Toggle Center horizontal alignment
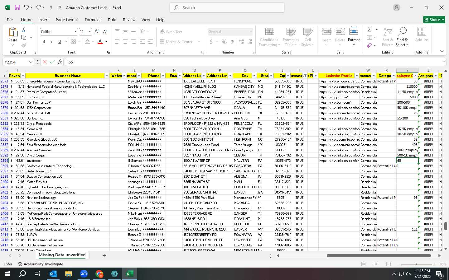Screen dimensions: 449x280 pyautogui.click(x=125, y=42)
